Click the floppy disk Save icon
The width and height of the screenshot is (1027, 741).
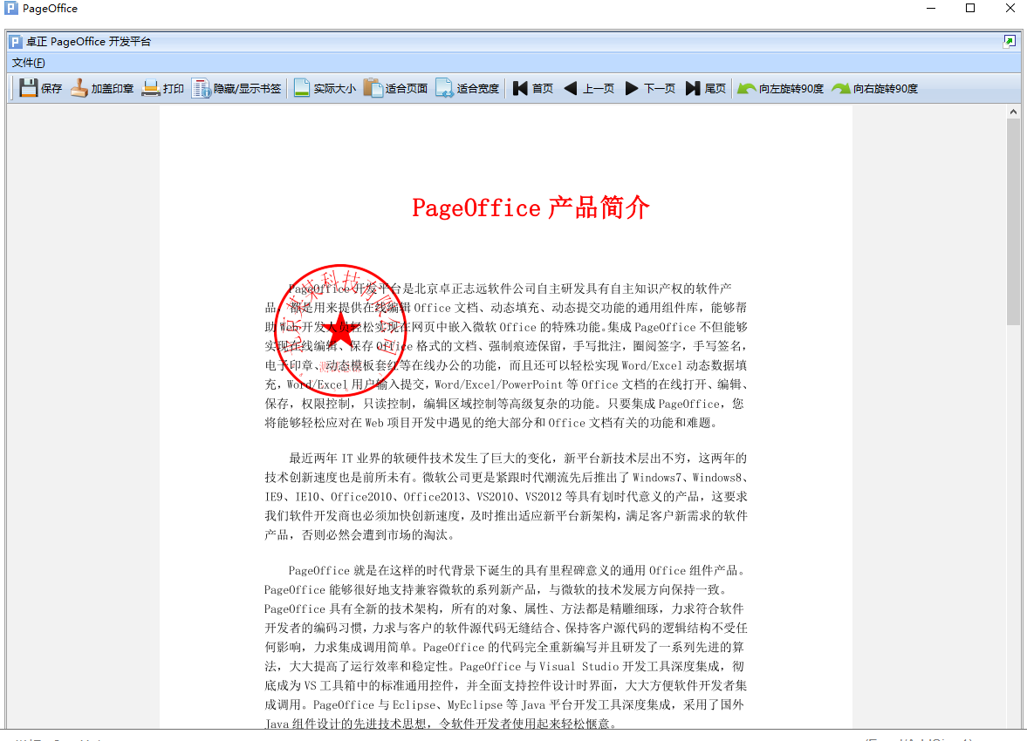28,88
